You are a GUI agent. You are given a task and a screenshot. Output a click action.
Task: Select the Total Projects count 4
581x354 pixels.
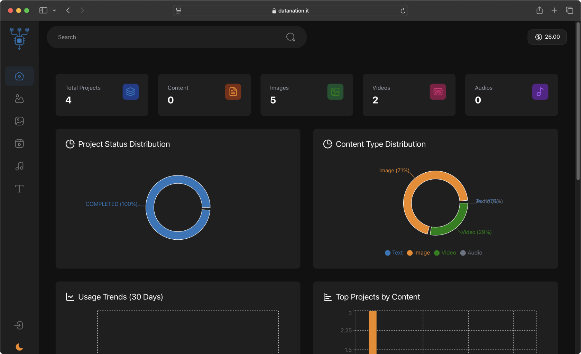[68, 100]
